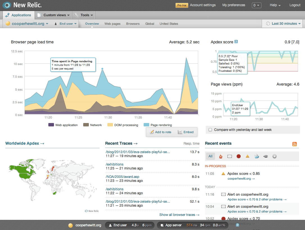Log out of New Relic
Viewport: 305px width, 230px height.
pos(295,5)
